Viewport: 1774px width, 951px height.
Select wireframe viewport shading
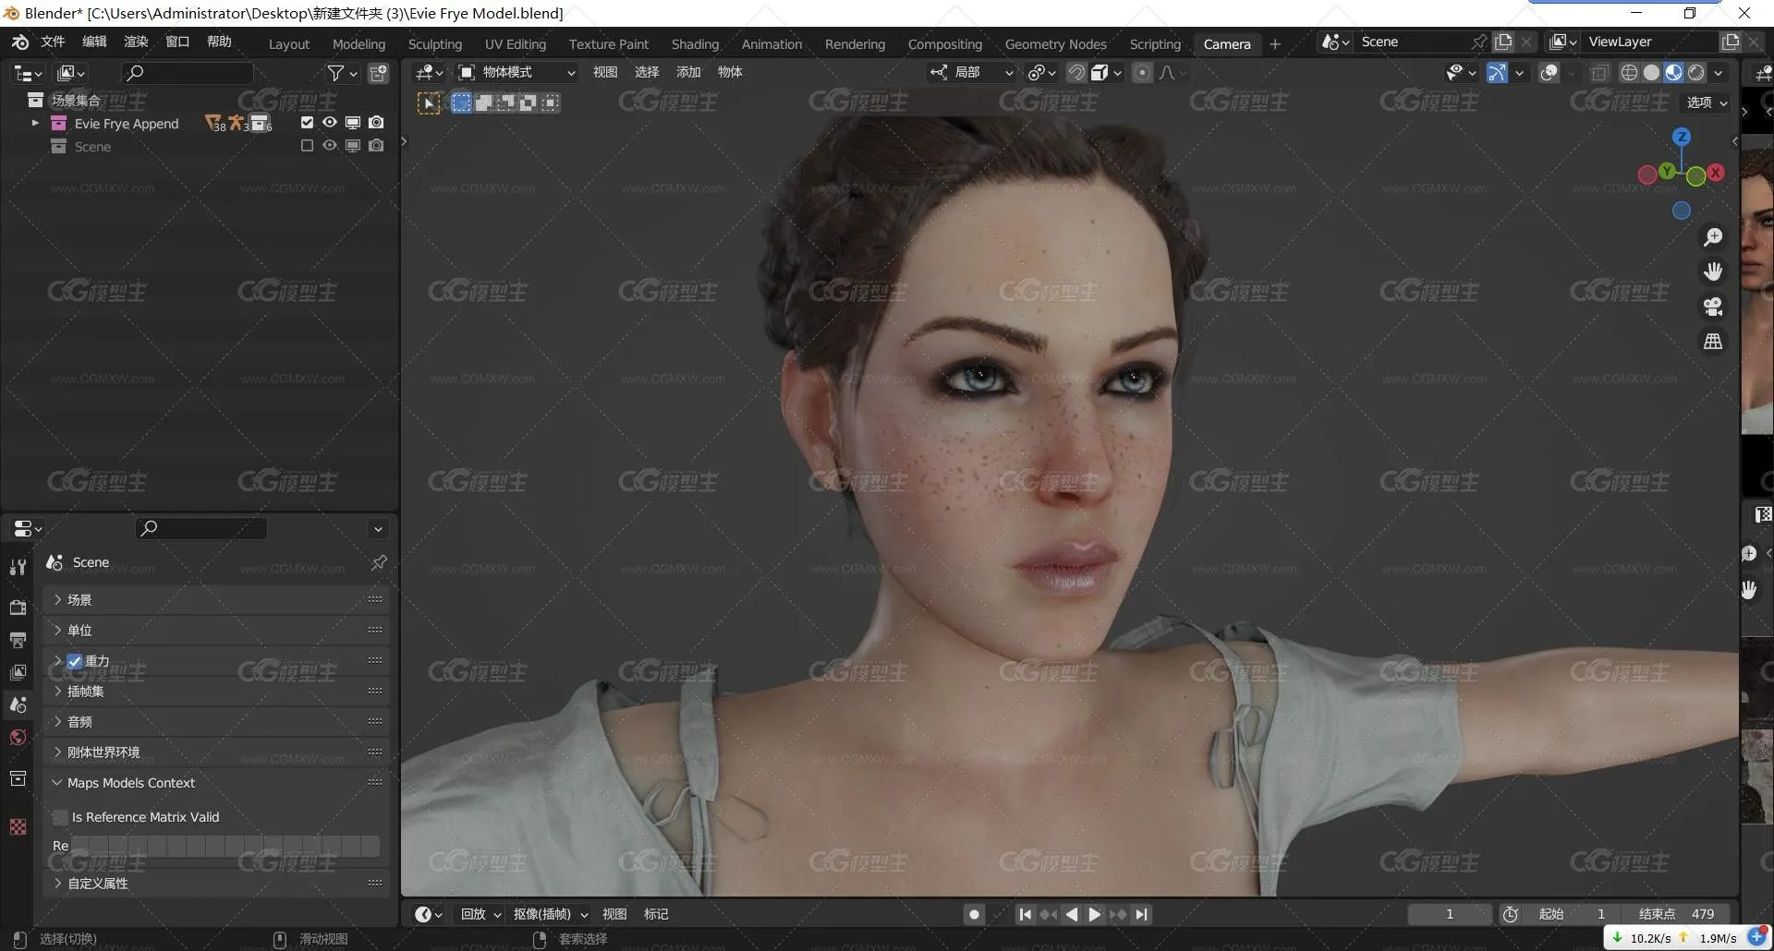point(1629,73)
